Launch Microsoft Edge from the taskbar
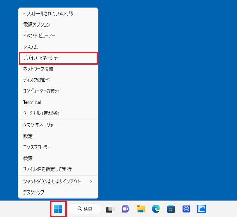The width and height of the screenshot is (237, 217). [156, 209]
